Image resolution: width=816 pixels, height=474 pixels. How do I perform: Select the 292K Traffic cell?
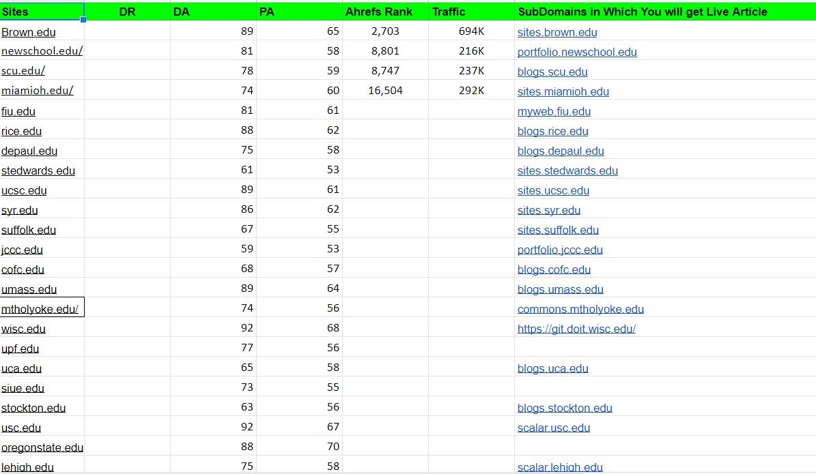click(471, 91)
